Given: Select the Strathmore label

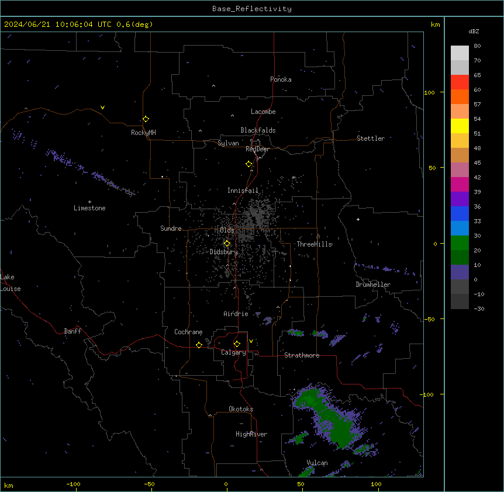Looking at the screenshot, I should tap(302, 355).
